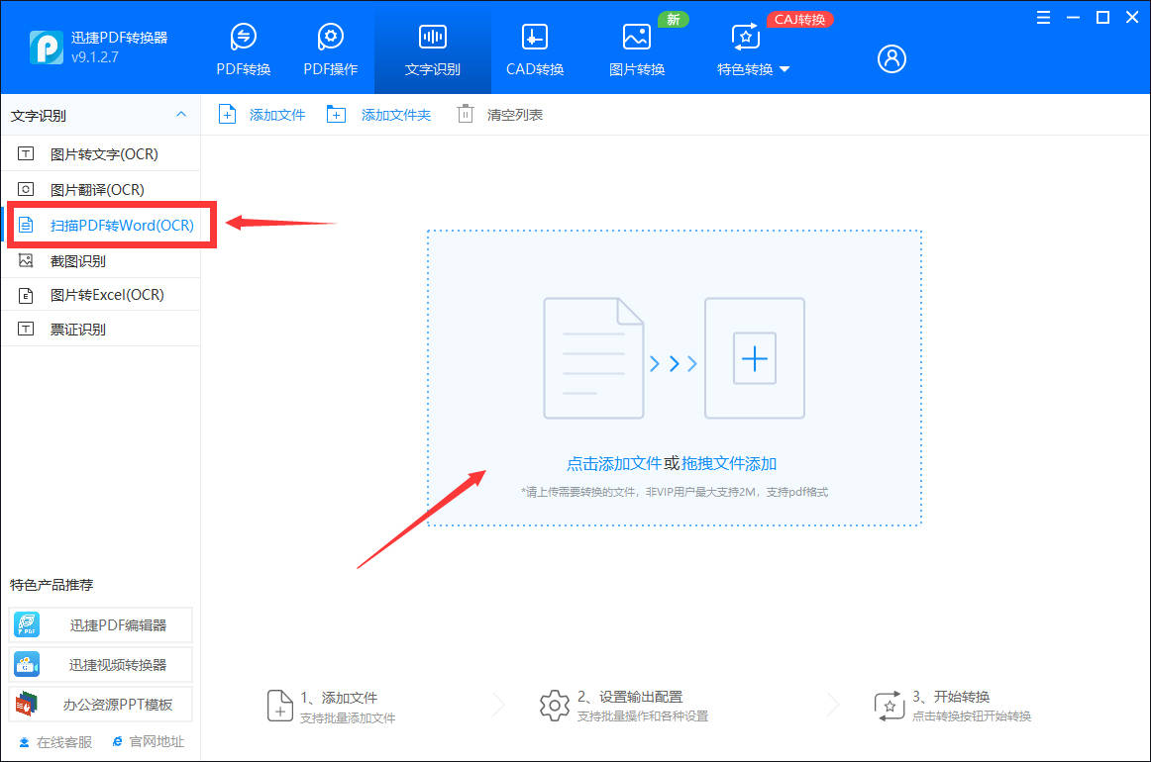Open 迅捷PDF编辑器 product recommendation

pos(101,625)
